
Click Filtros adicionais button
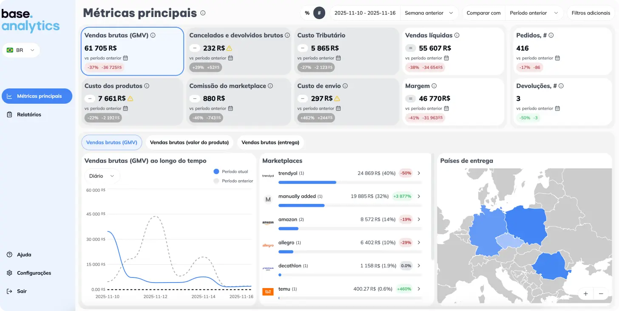(x=591, y=13)
